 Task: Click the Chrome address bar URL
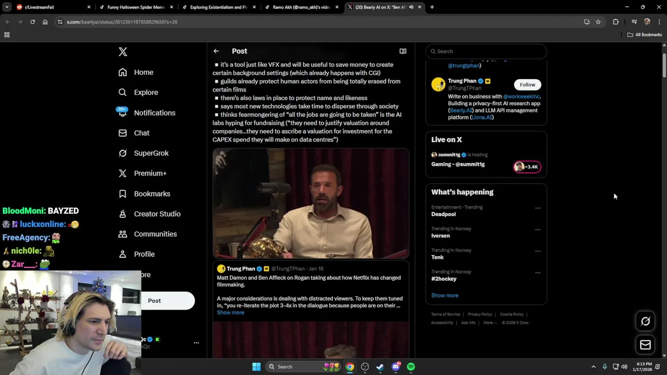[122, 22]
